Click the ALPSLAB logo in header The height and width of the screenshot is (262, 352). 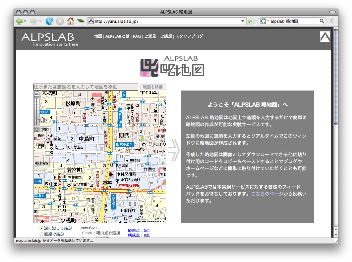coord(50,39)
